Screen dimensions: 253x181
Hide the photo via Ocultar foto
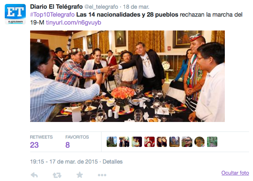tap(235, 173)
